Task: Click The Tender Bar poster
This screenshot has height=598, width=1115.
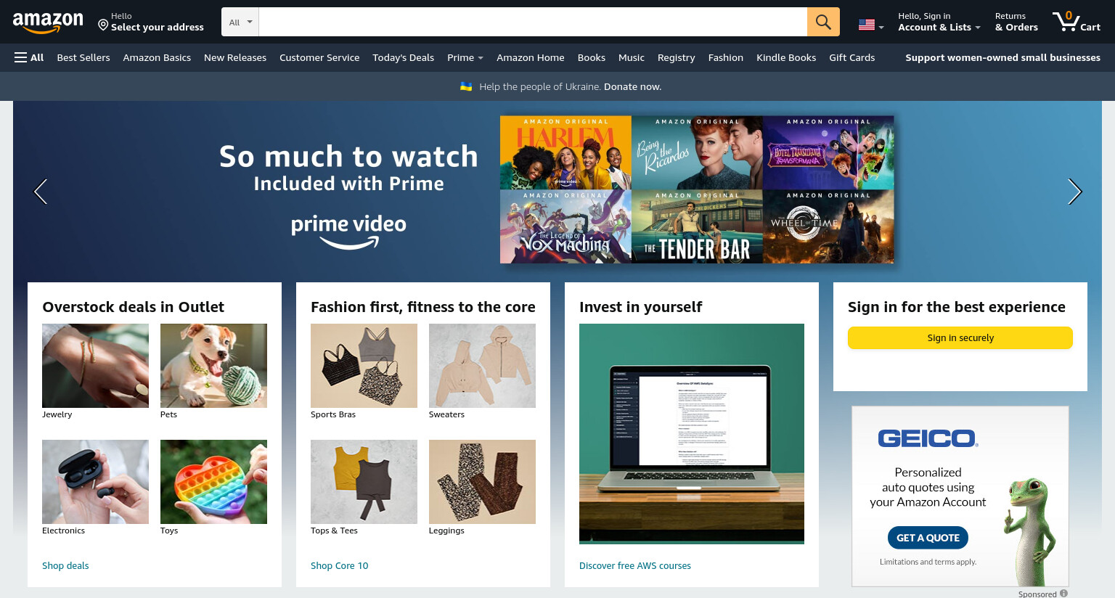Action: (697, 226)
